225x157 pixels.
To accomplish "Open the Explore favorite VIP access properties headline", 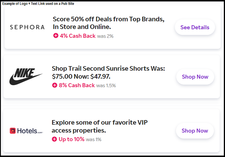I will (99, 126).
